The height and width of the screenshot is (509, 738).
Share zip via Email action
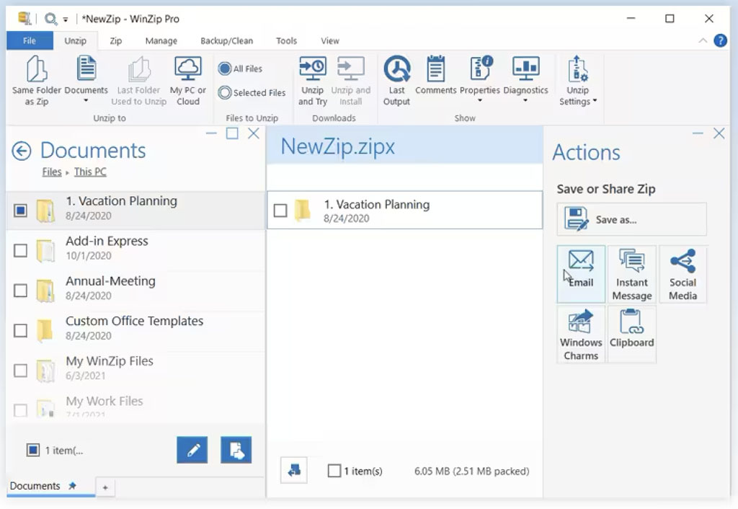coord(581,274)
